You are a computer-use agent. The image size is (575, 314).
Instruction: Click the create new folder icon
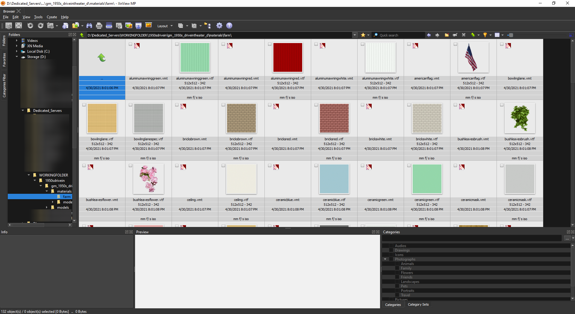point(447,35)
